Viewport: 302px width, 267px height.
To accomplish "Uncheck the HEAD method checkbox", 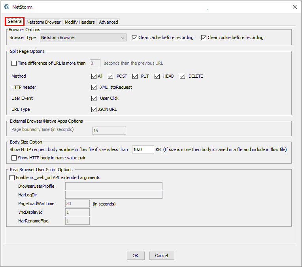I will pyautogui.click(x=157, y=76).
